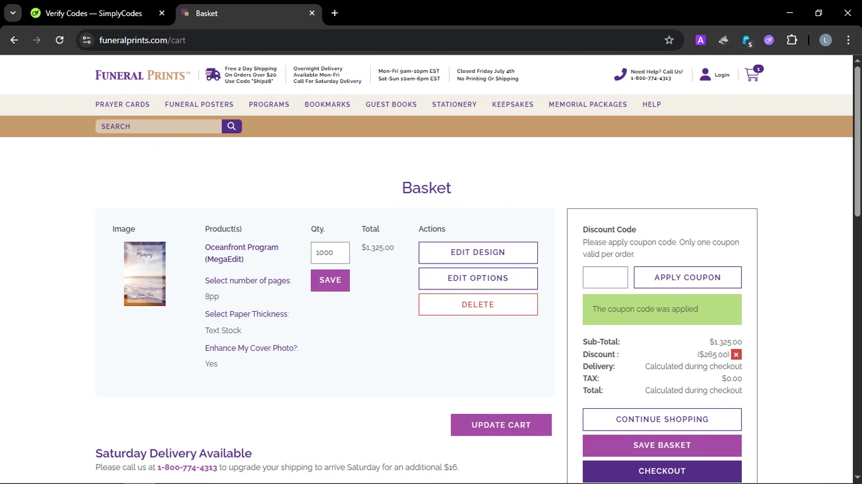Click the Update Cart button

[x=501, y=425]
